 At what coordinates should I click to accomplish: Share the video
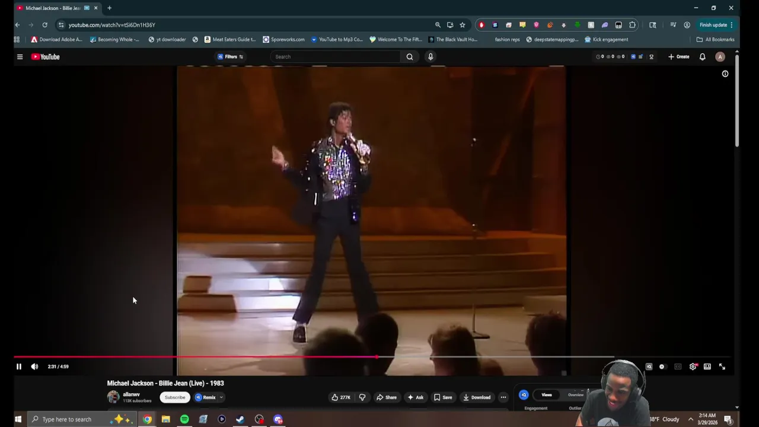click(387, 397)
